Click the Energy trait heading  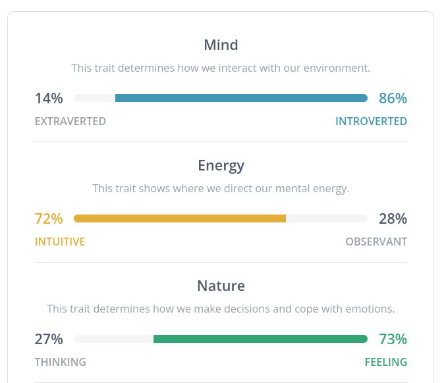pyautogui.click(x=221, y=166)
